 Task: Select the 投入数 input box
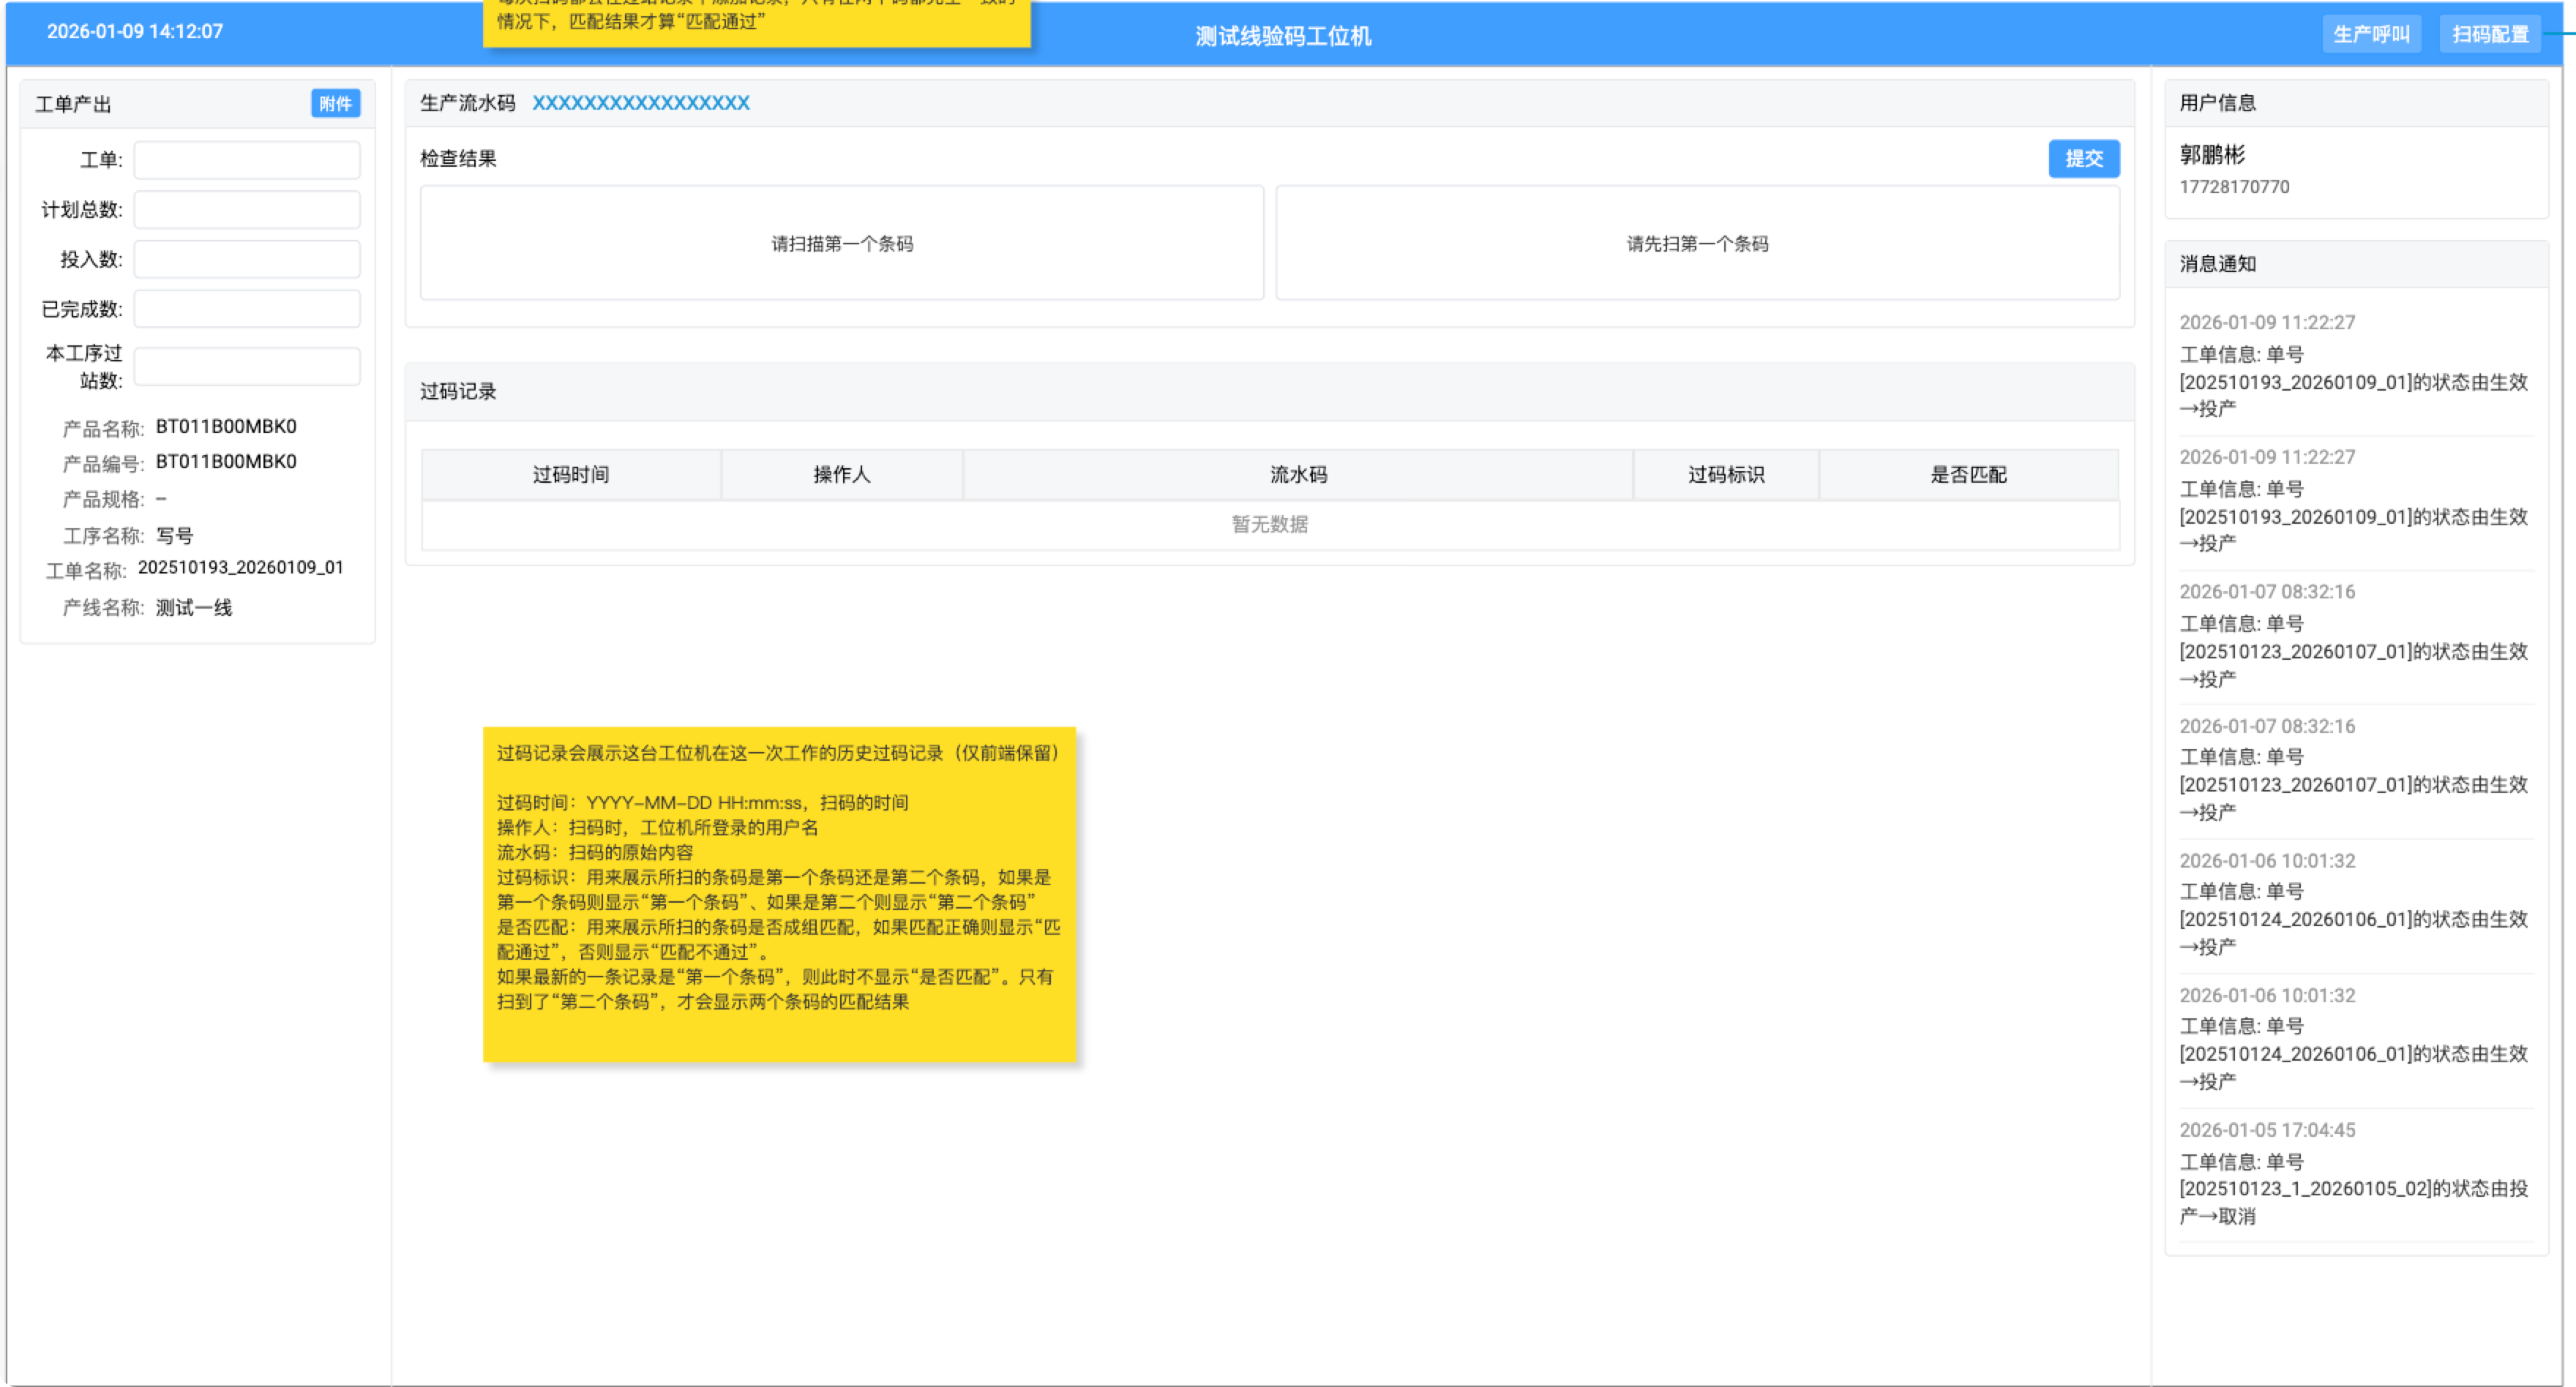pos(247,260)
